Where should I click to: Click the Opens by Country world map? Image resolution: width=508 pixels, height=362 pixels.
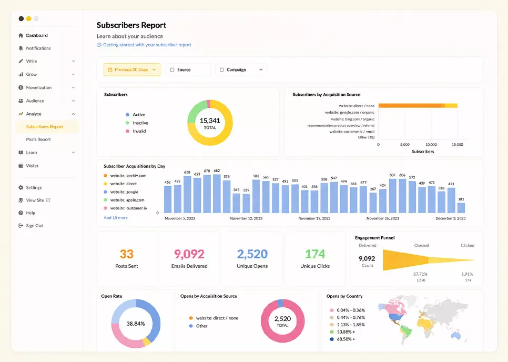[x=423, y=319]
